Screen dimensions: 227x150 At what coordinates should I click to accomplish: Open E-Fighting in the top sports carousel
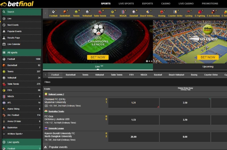[x=200, y=14]
